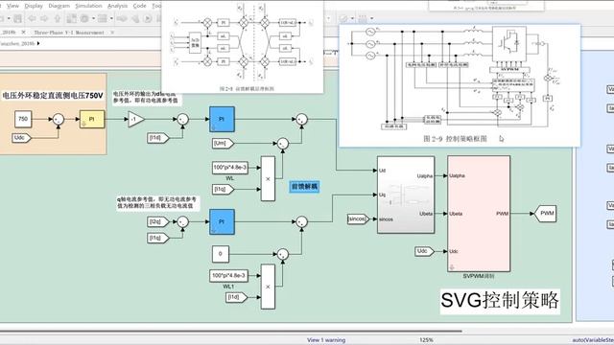Open the Diagram menu
The width and height of the screenshot is (614, 345).
coord(59,6)
